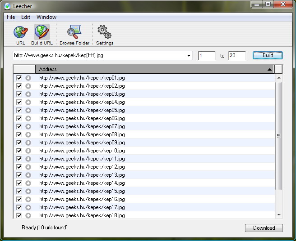
Task: Uncheck the checkbox for kep03.jpg
Action: click(19, 94)
